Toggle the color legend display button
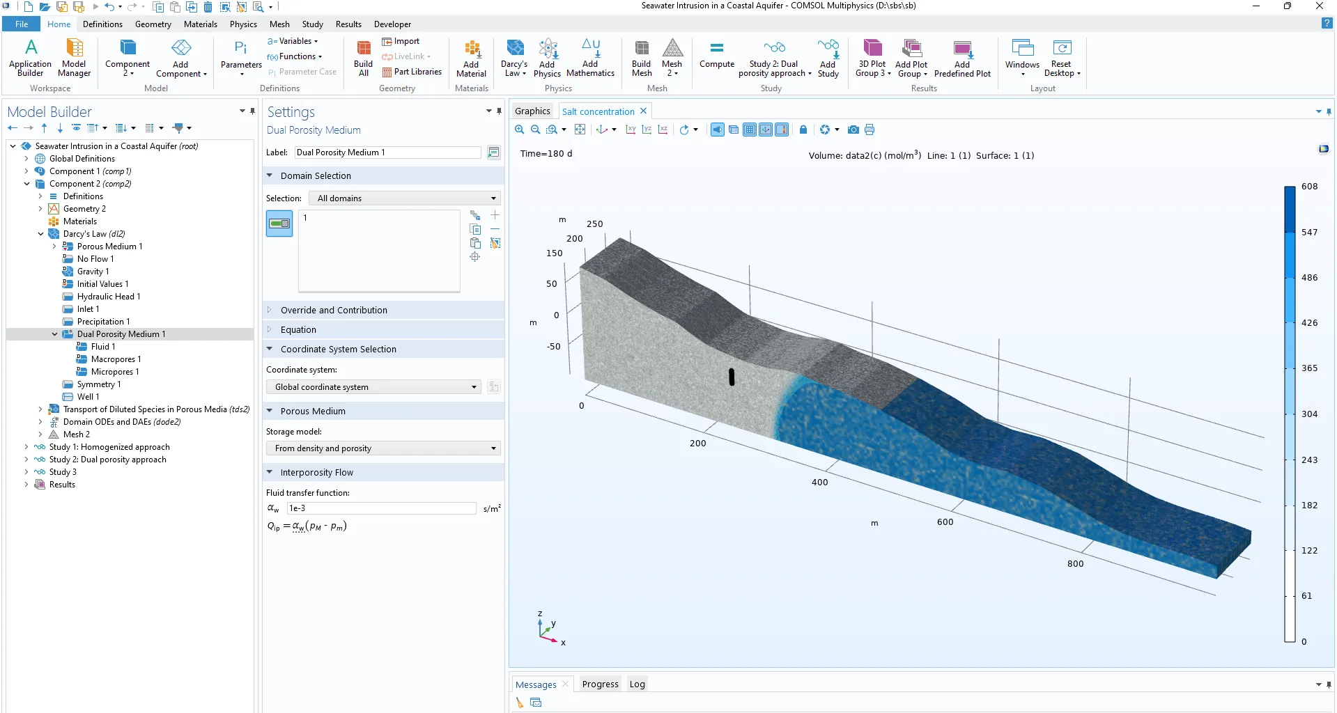Screen dimensions: 1337x713 coord(782,130)
